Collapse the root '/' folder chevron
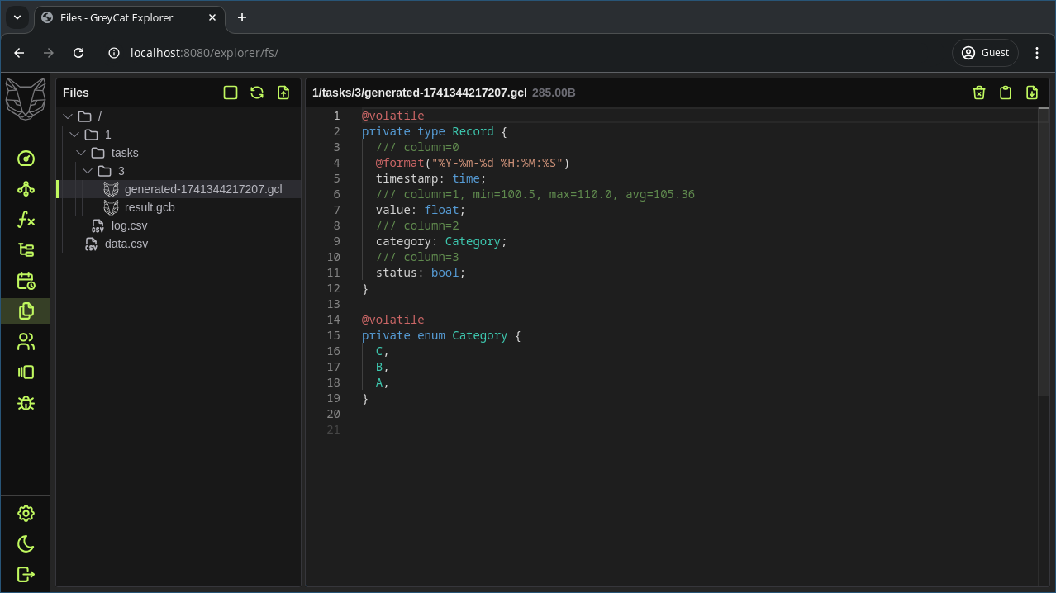The height and width of the screenshot is (593, 1056). point(68,116)
